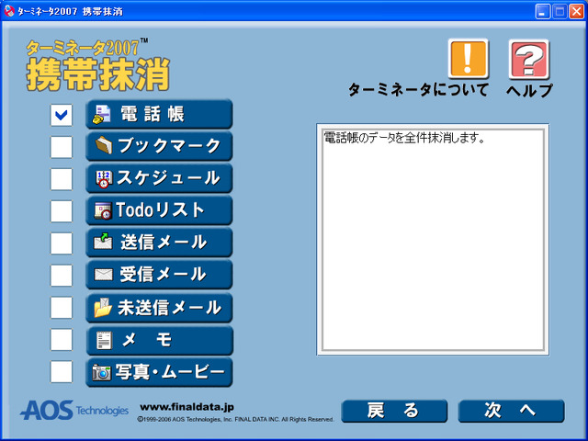588x441 pixels.
Task: Click the mail folder icon on 未送信メール
Action: click(103, 308)
